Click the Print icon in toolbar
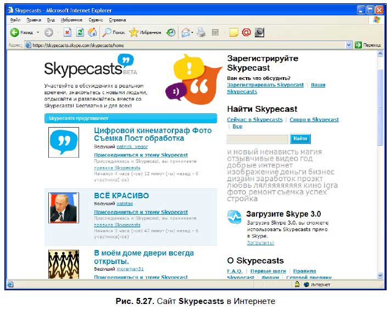This screenshot has width=391, height=310. (x=202, y=32)
